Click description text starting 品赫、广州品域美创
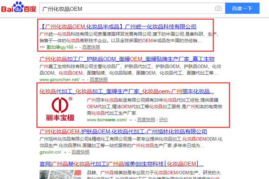Screen dimensions: 269x179 coord(154,175)
